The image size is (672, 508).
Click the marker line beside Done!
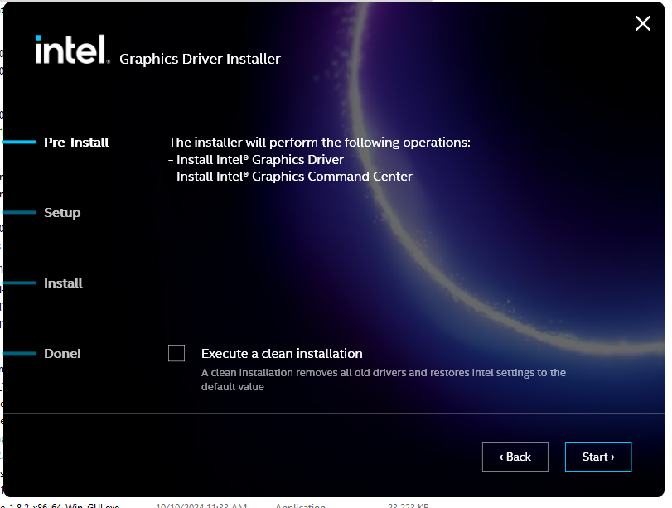(x=20, y=354)
